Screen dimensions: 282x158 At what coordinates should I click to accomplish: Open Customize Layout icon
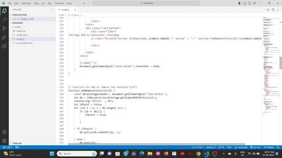[255, 3]
